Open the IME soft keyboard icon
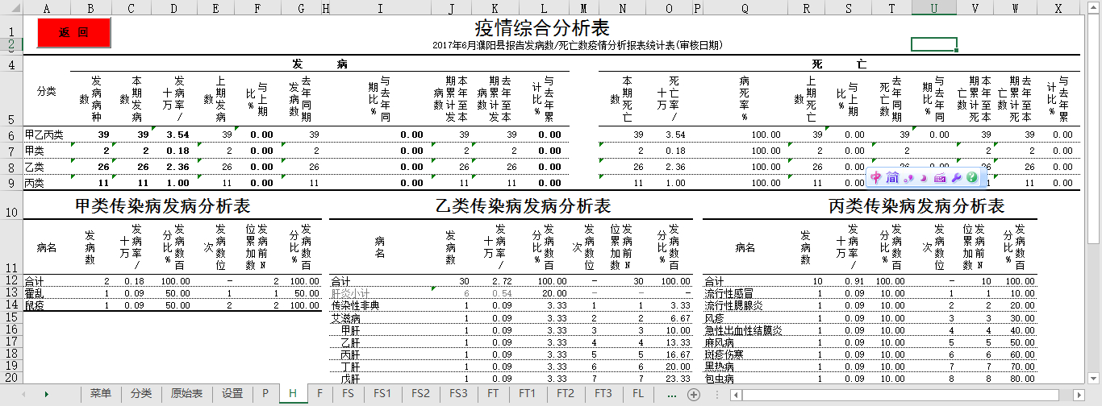This screenshot has width=1102, height=406. coord(940,177)
